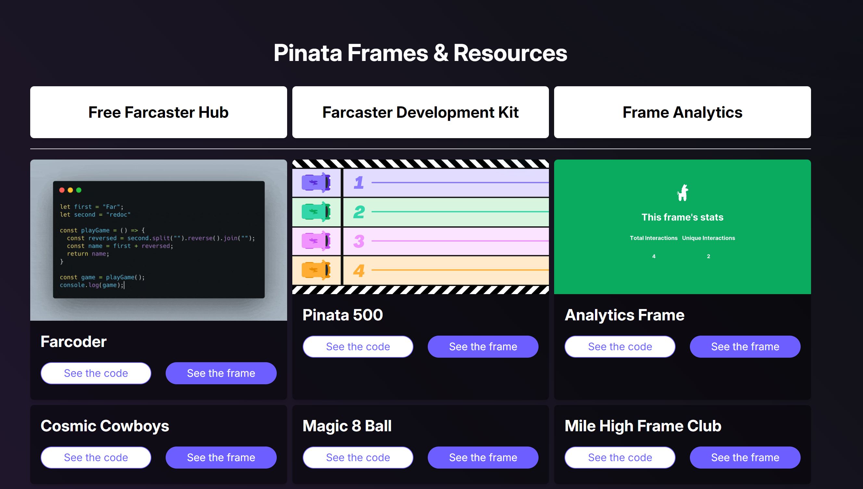Click the green race car in lane 2
The height and width of the screenshot is (489, 863).
point(316,211)
